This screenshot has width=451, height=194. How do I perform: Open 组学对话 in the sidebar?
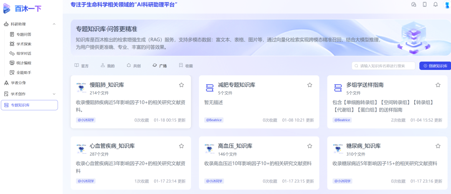21,53
